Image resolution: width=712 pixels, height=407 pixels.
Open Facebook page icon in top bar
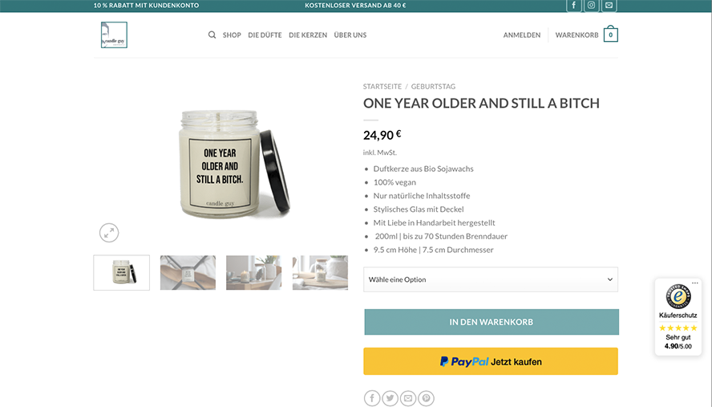pos(573,6)
